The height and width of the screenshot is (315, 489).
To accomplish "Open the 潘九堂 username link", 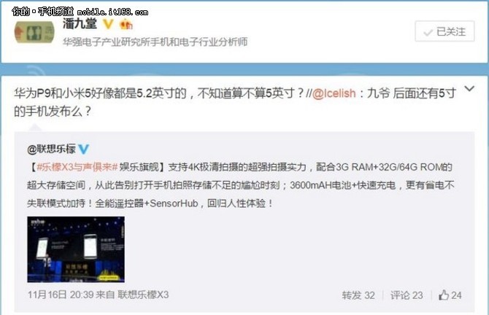I will coord(80,23).
